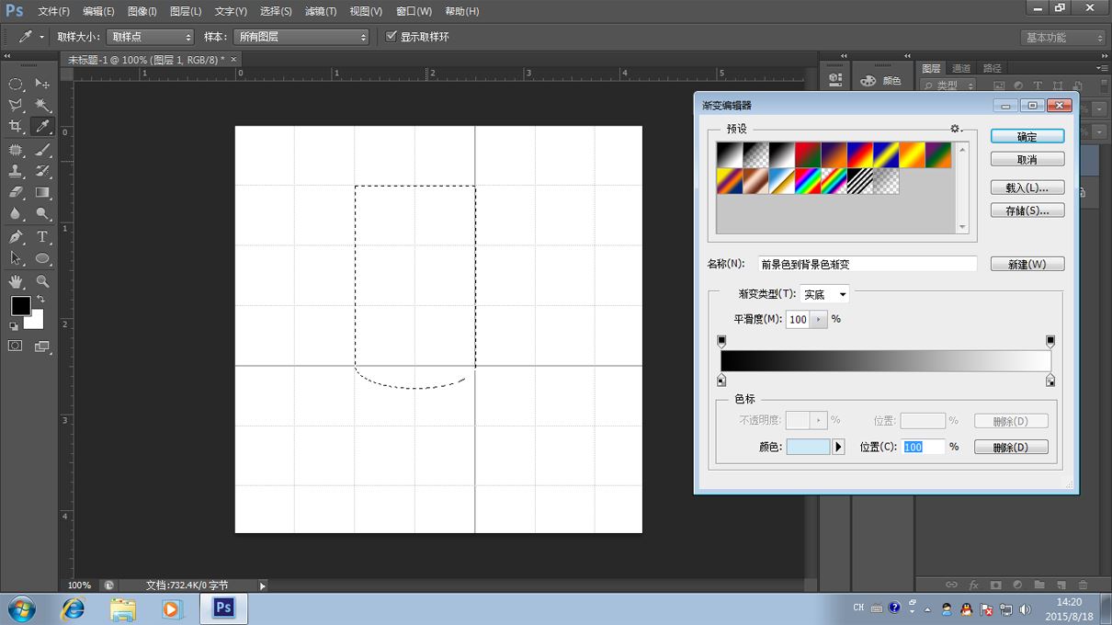The height and width of the screenshot is (625, 1112).
Task: Open the 取样大小 dropdown
Action: tap(150, 37)
